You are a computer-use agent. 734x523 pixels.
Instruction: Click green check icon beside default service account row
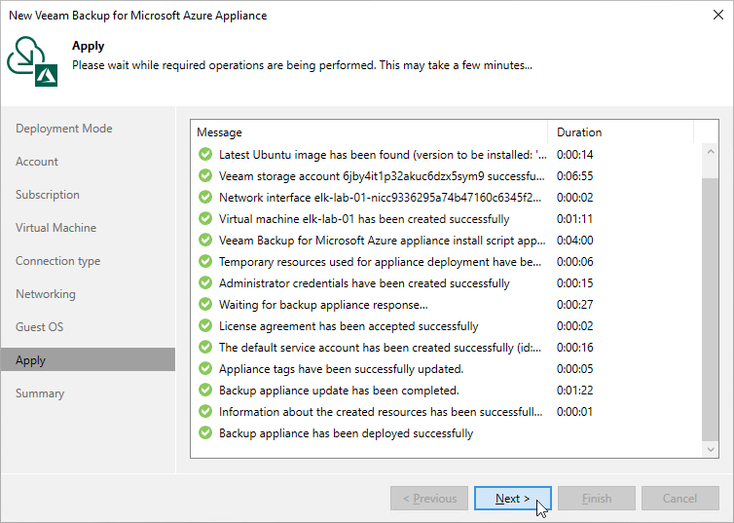point(205,348)
